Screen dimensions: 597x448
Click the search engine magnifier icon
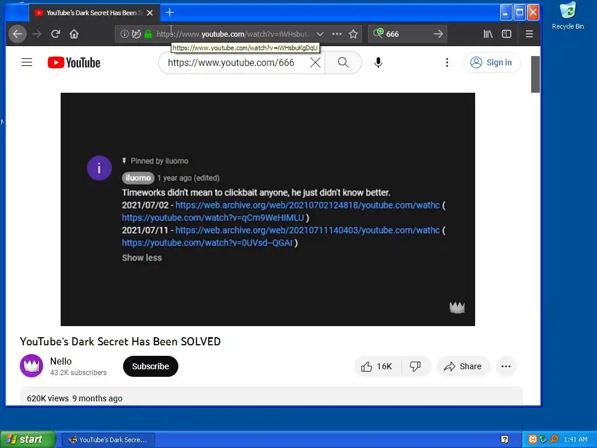pyautogui.click(x=378, y=33)
